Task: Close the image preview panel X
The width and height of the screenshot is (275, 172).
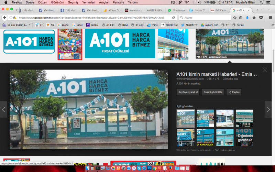Action: (x=265, y=70)
